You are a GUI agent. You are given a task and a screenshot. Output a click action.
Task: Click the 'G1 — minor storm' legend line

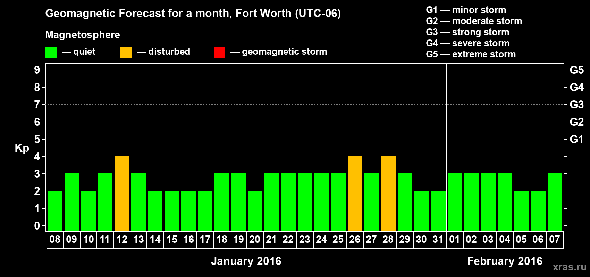pos(466,10)
